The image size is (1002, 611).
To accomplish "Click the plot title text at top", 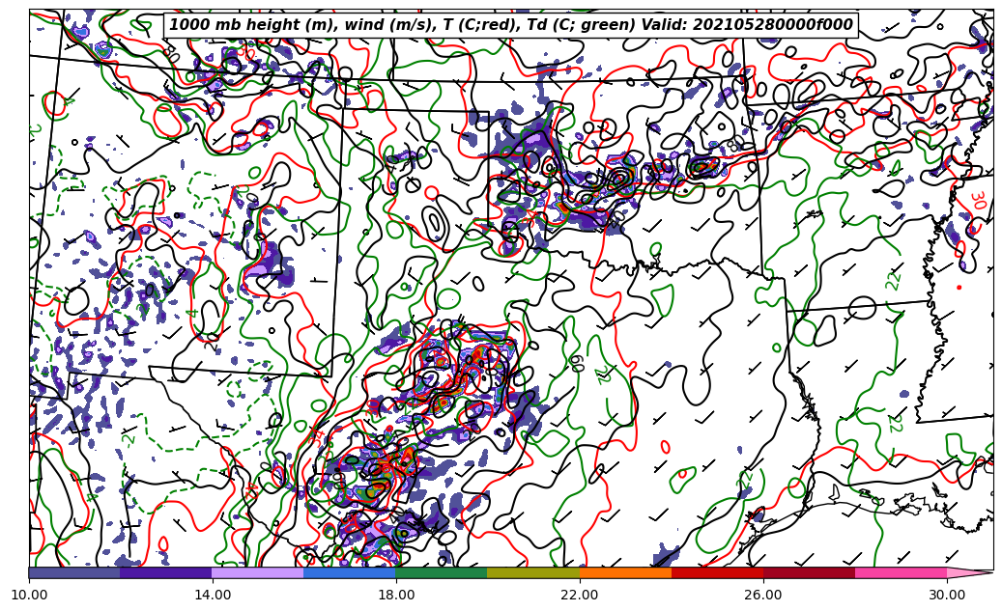I will coord(510,25).
